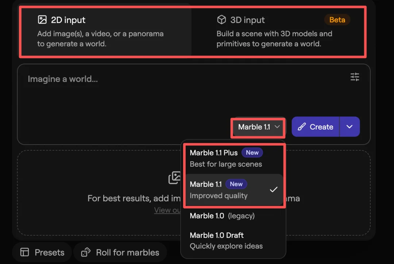Click the Presets layout icon
Image resolution: width=394 pixels, height=264 pixels.
point(24,252)
